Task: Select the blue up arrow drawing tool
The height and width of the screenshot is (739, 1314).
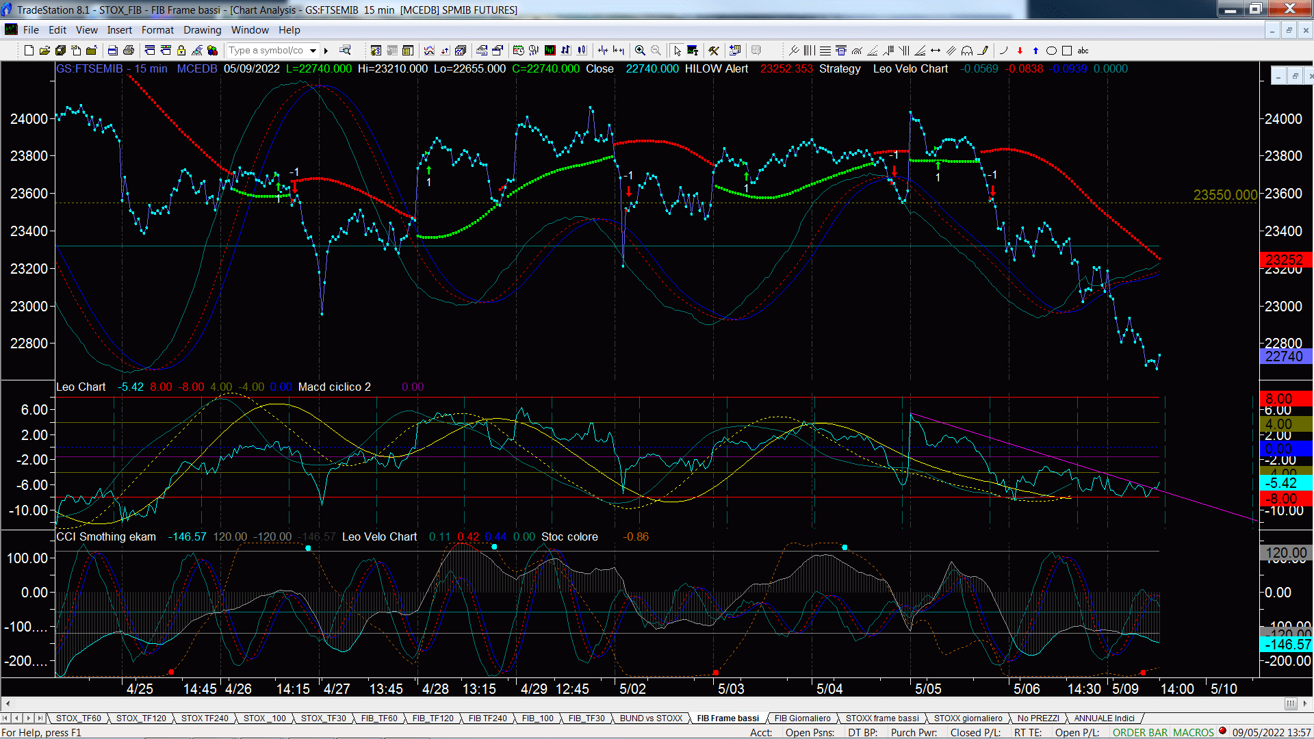Action: (x=1035, y=51)
